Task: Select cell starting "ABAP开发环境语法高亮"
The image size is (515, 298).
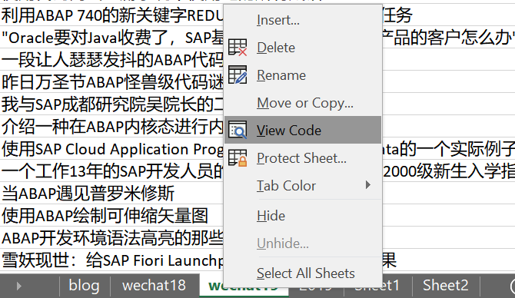Action: point(111,237)
